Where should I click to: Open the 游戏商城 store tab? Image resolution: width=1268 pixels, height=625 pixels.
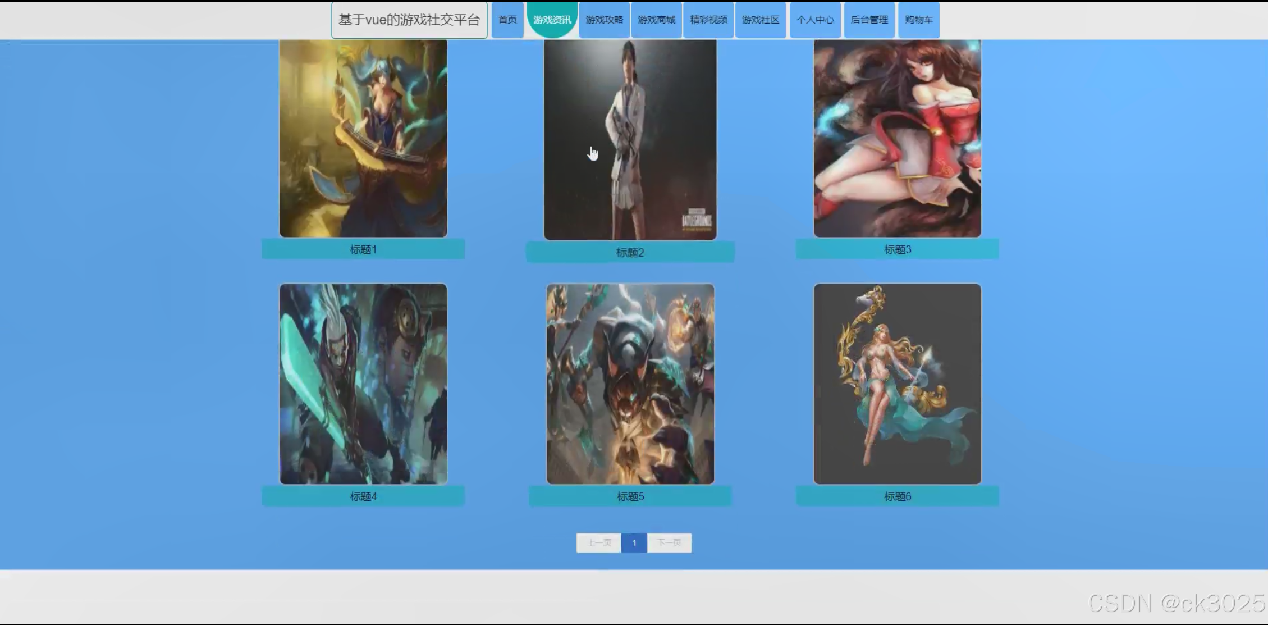click(x=656, y=20)
